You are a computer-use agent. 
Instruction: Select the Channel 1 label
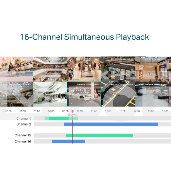pyautogui.click(x=24, y=118)
